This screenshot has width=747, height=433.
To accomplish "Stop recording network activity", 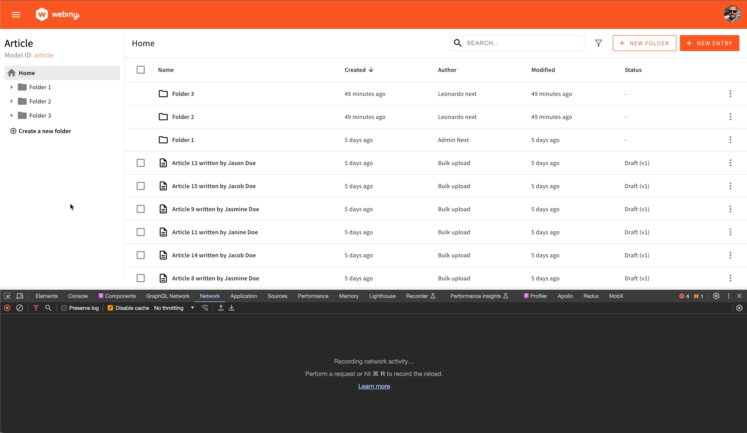I will 7,308.
